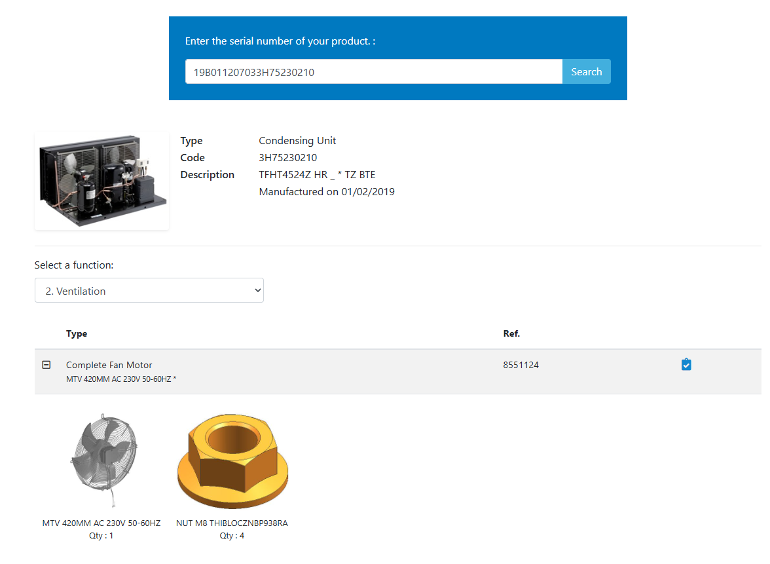Click the Ref. column header
Image resolution: width=770 pixels, height=564 pixels.
511,333
